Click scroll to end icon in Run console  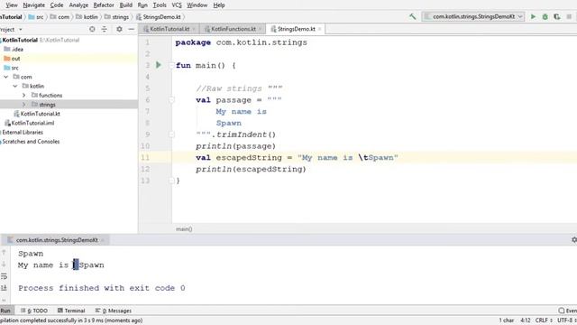pyautogui.click(x=4, y=288)
